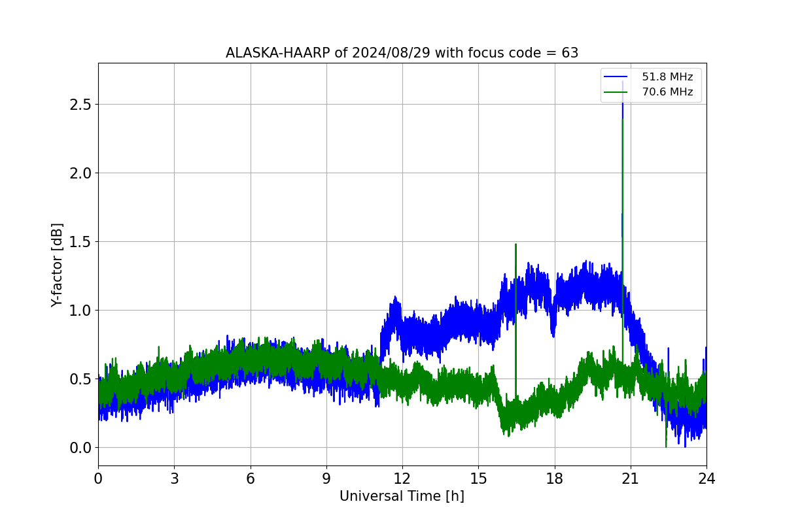Click x-axis tick label 9

point(326,479)
